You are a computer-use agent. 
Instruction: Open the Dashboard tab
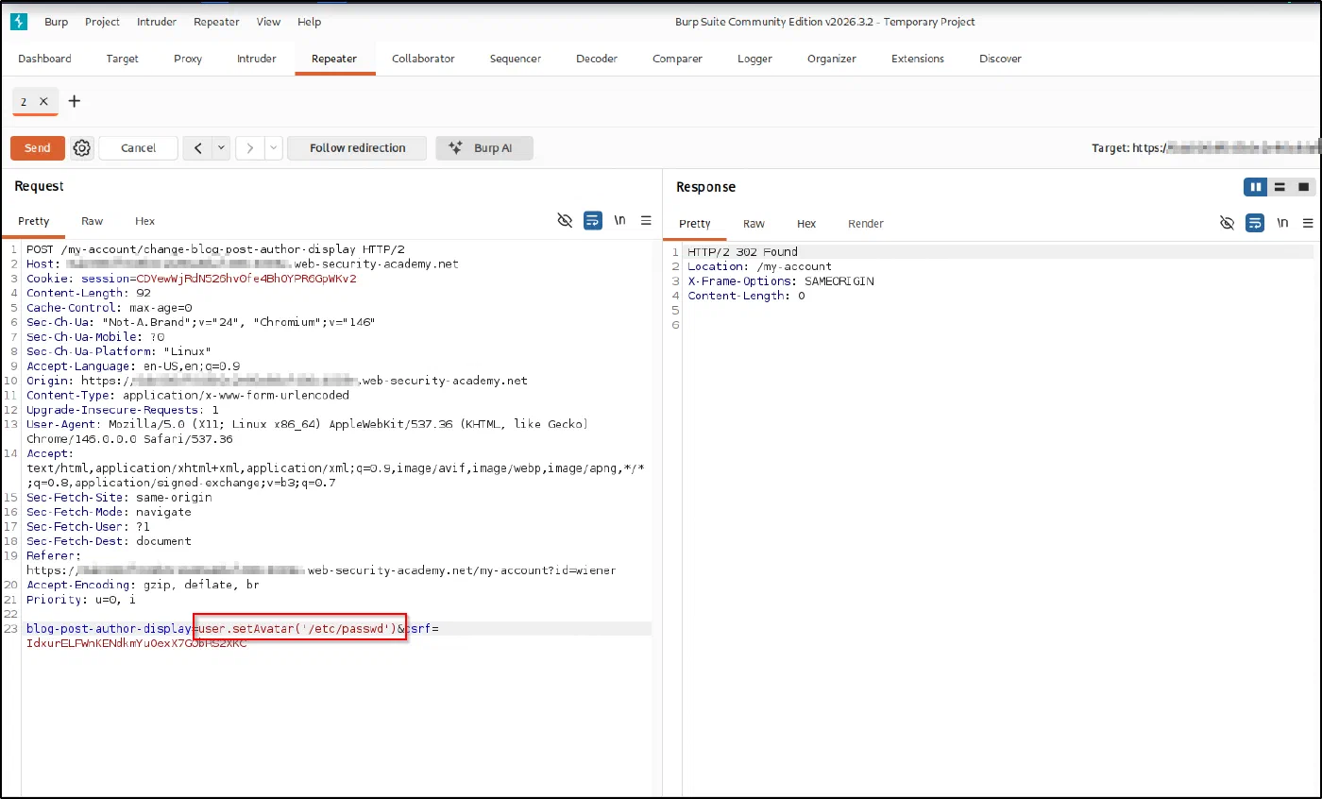tap(44, 59)
